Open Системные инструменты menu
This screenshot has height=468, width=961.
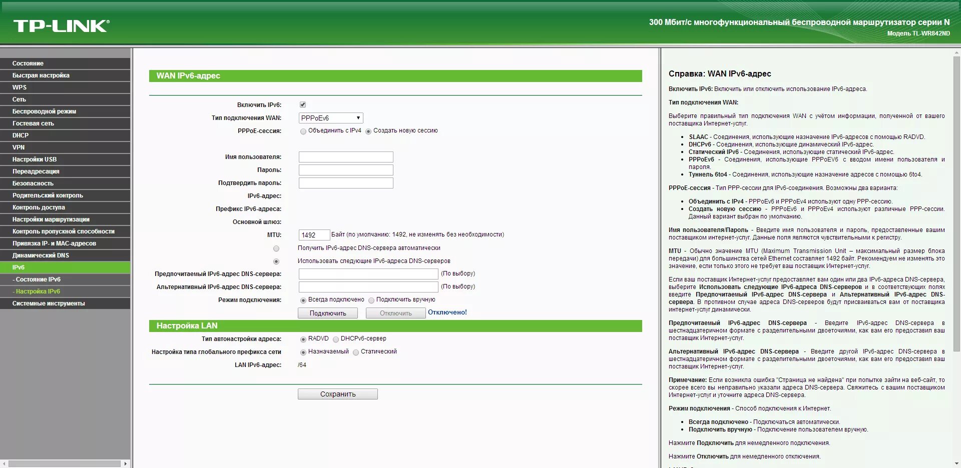click(x=65, y=303)
